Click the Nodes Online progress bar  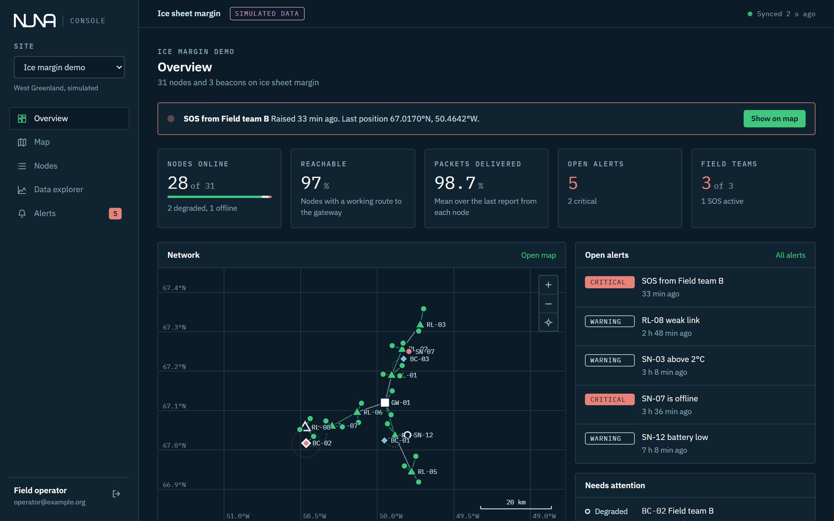[219, 197]
